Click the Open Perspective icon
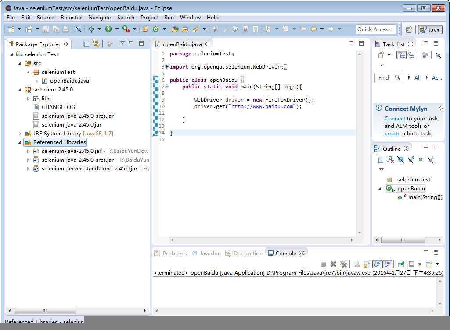The image size is (450, 330). coord(409,29)
